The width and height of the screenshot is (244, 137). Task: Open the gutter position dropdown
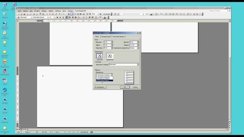pyautogui.click(x=138, y=48)
